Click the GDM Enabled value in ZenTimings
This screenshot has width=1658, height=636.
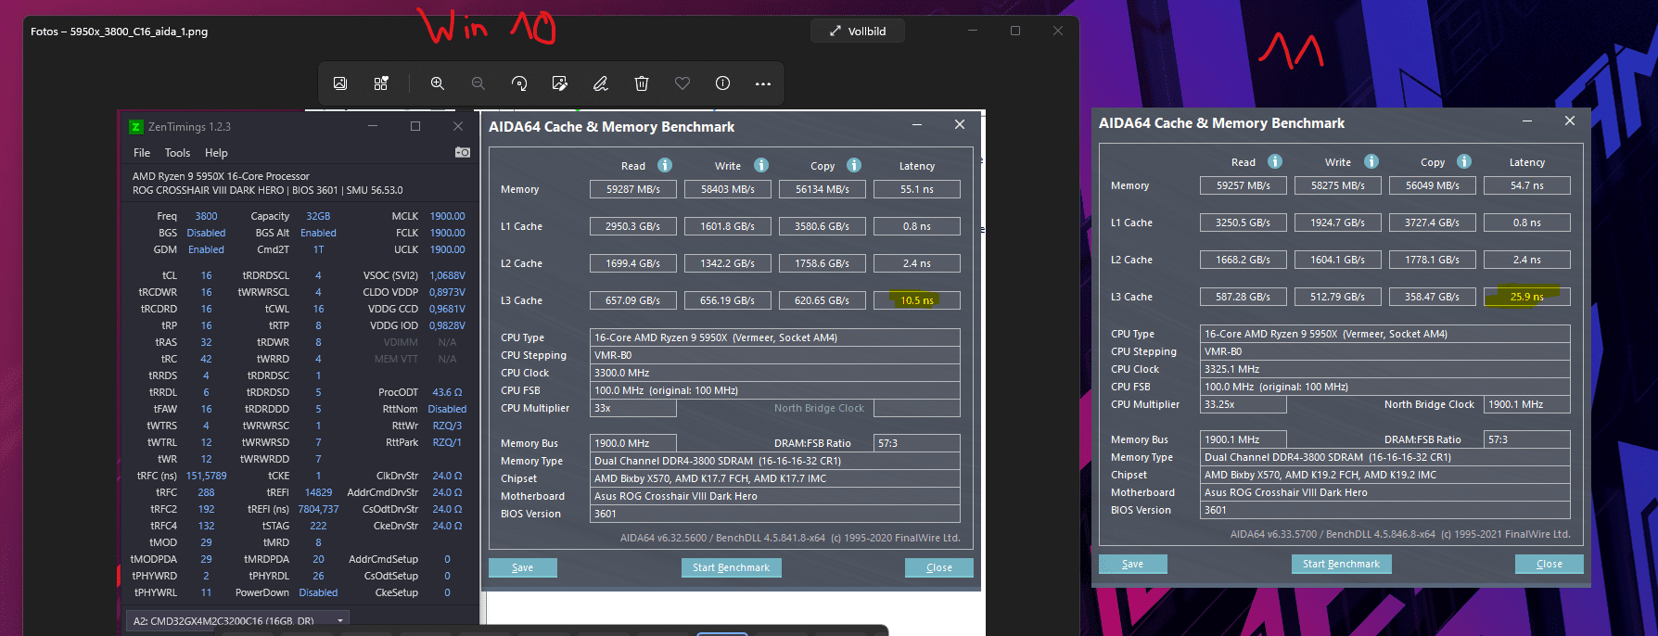tap(206, 249)
